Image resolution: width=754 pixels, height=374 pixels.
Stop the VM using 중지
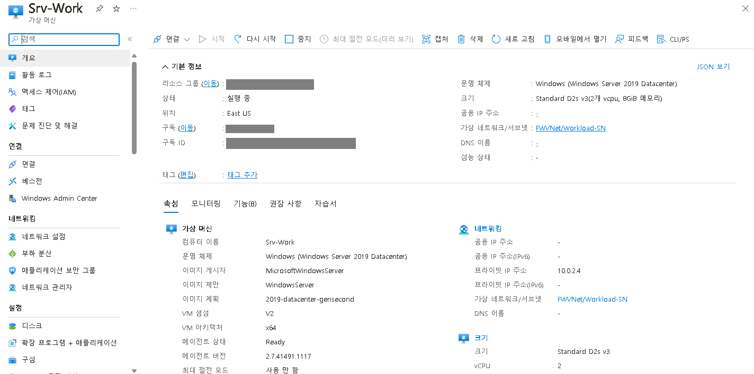click(298, 39)
